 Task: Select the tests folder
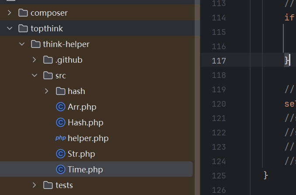(64, 185)
